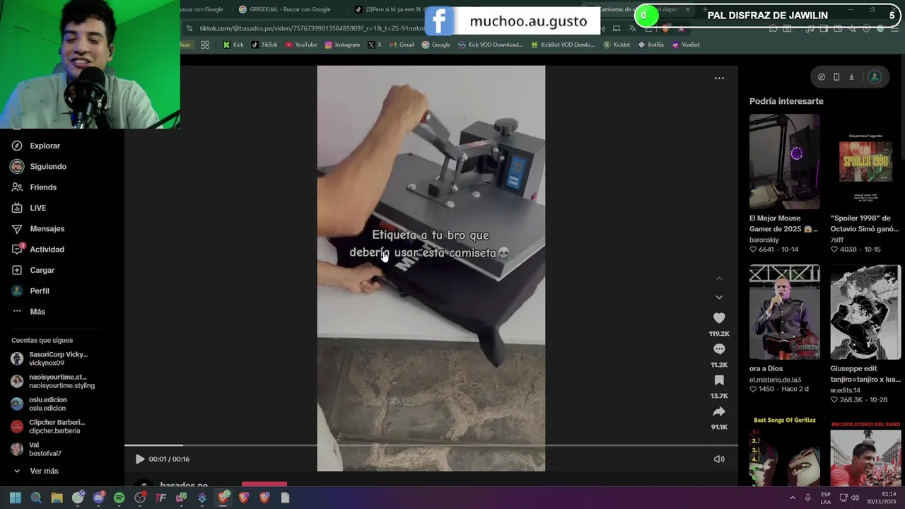Open El Mejor Mouse Gamer thumbnail

785,162
